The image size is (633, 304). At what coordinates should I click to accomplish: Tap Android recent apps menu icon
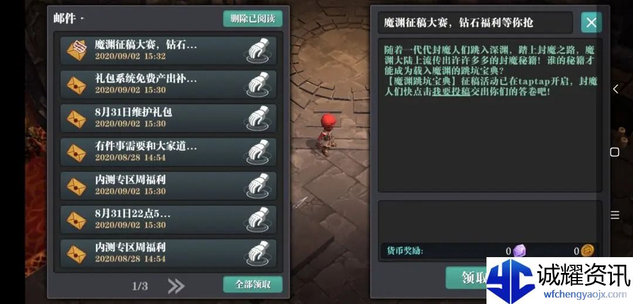pyautogui.click(x=615, y=215)
